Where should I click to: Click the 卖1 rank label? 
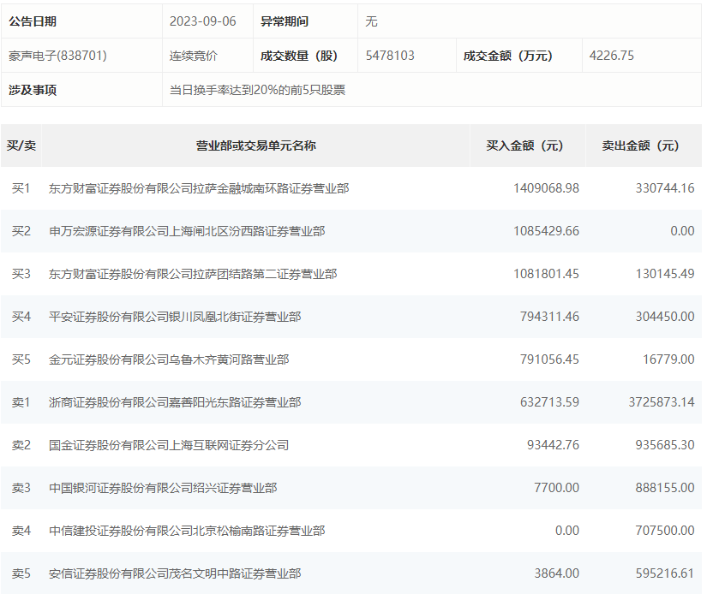coord(21,402)
